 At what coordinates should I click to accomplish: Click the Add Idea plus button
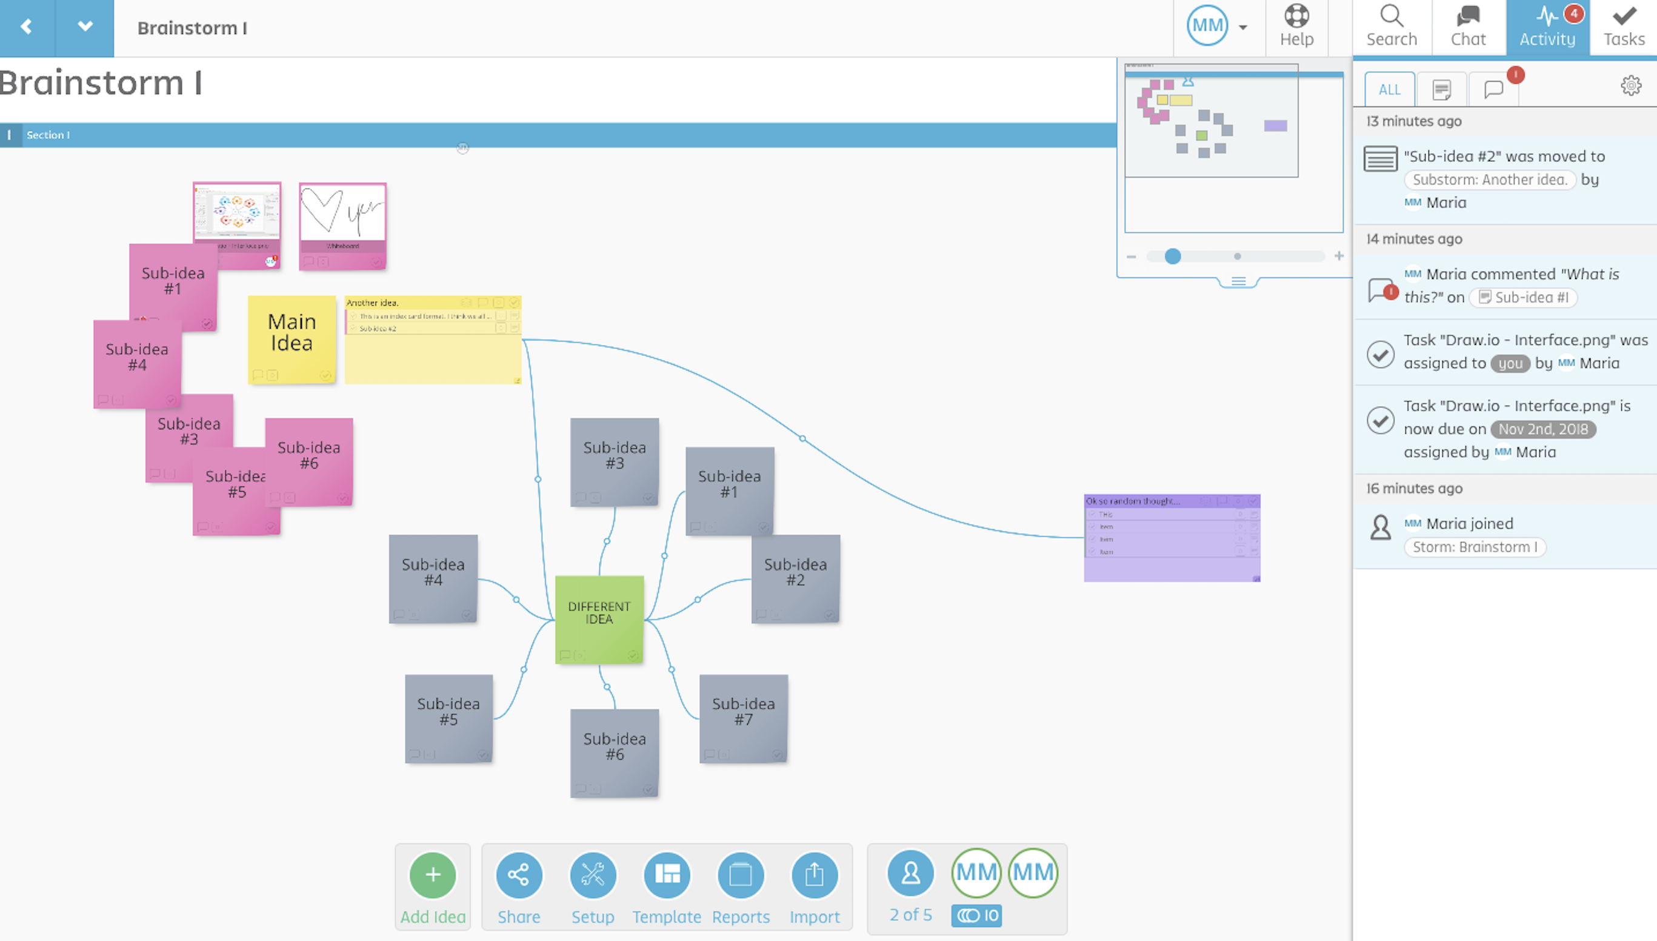432,875
